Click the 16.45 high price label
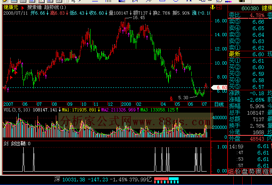The image size is (272, 185). tap(139, 17)
